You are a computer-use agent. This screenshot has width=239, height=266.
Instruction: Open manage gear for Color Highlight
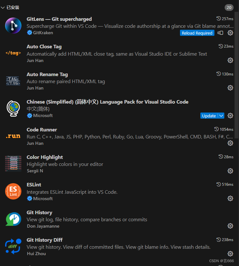coord(230,171)
